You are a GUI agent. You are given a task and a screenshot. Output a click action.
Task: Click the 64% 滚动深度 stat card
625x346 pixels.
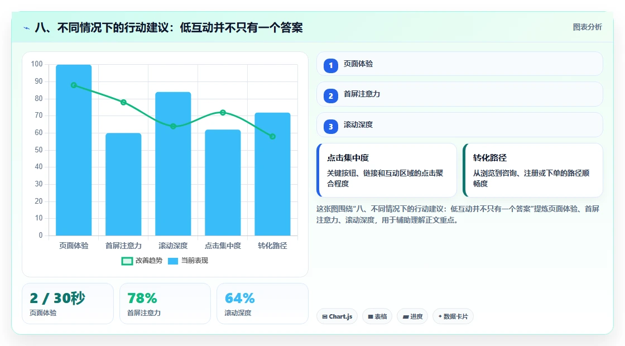click(x=262, y=304)
